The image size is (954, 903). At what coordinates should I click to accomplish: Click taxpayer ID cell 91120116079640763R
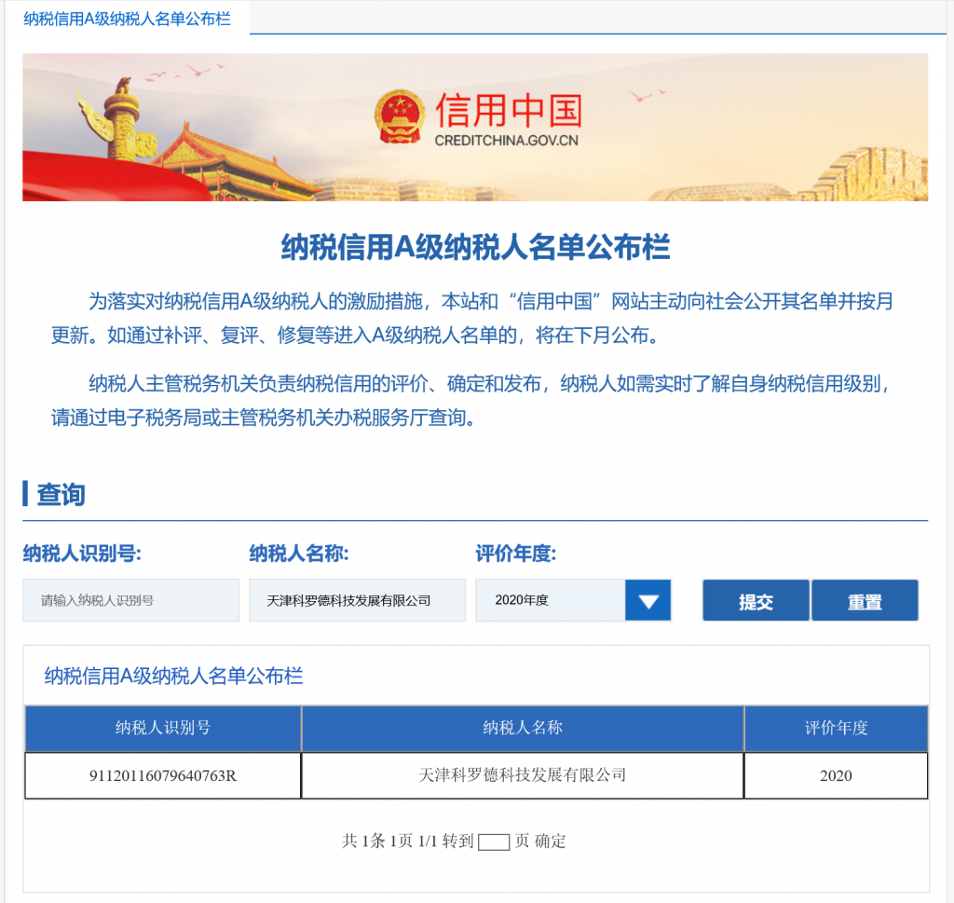point(163,776)
